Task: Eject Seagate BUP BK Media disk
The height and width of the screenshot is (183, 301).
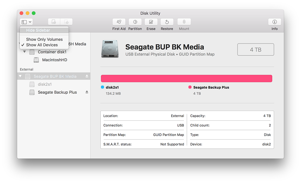Action: [87, 76]
